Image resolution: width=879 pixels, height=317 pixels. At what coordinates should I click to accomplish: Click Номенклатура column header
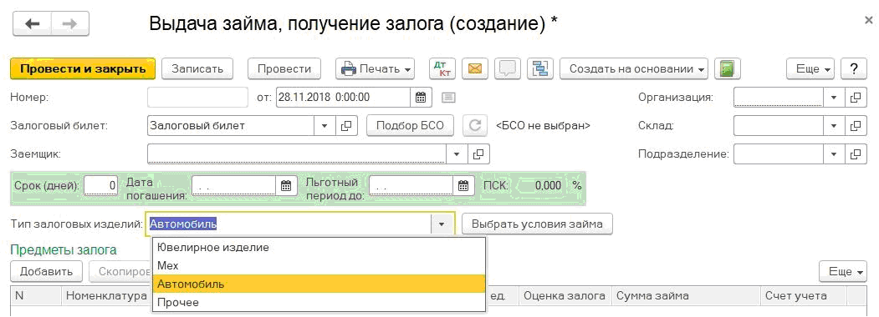point(106,296)
